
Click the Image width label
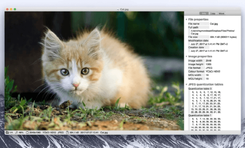tap(195, 61)
